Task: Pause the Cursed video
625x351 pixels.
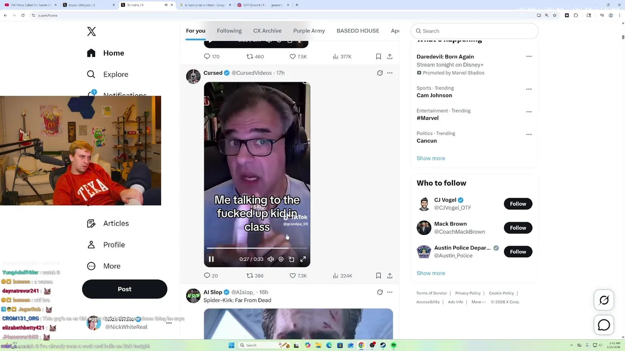Action: pyautogui.click(x=211, y=259)
